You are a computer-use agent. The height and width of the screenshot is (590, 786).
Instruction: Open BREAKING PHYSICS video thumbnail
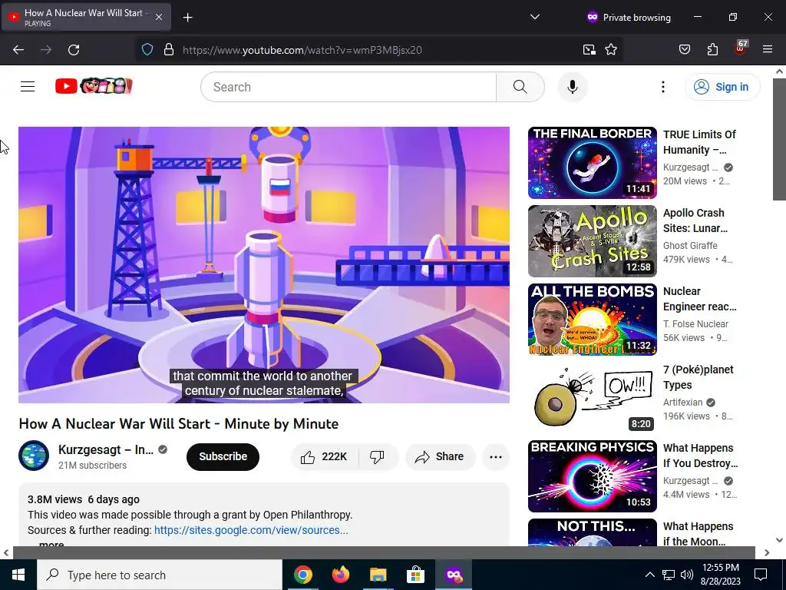coord(592,476)
